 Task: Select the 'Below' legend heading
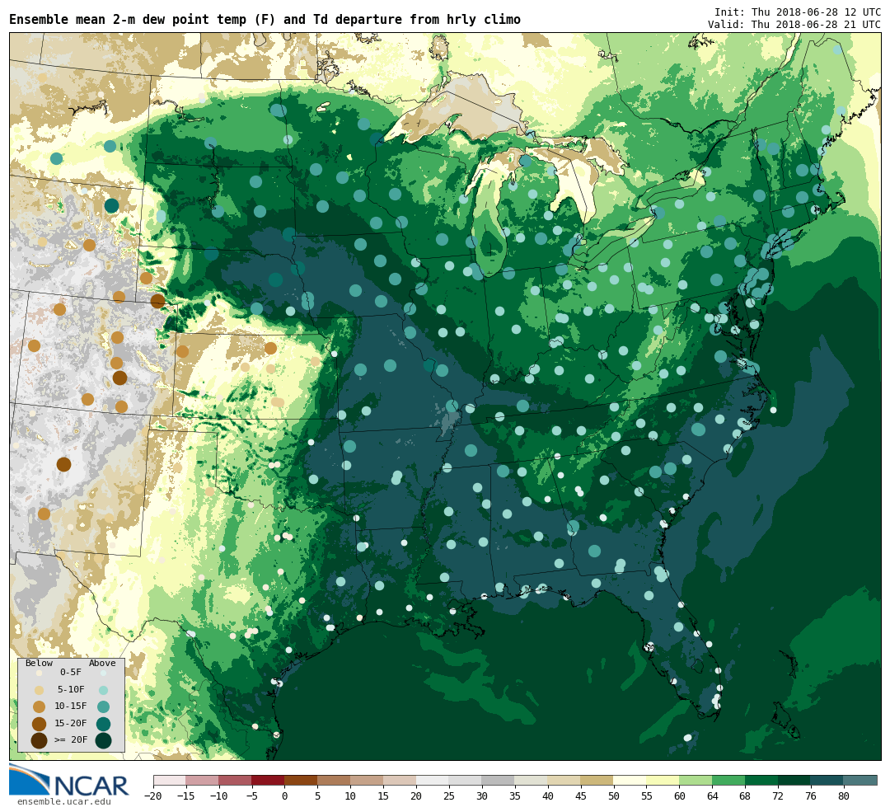(40, 663)
